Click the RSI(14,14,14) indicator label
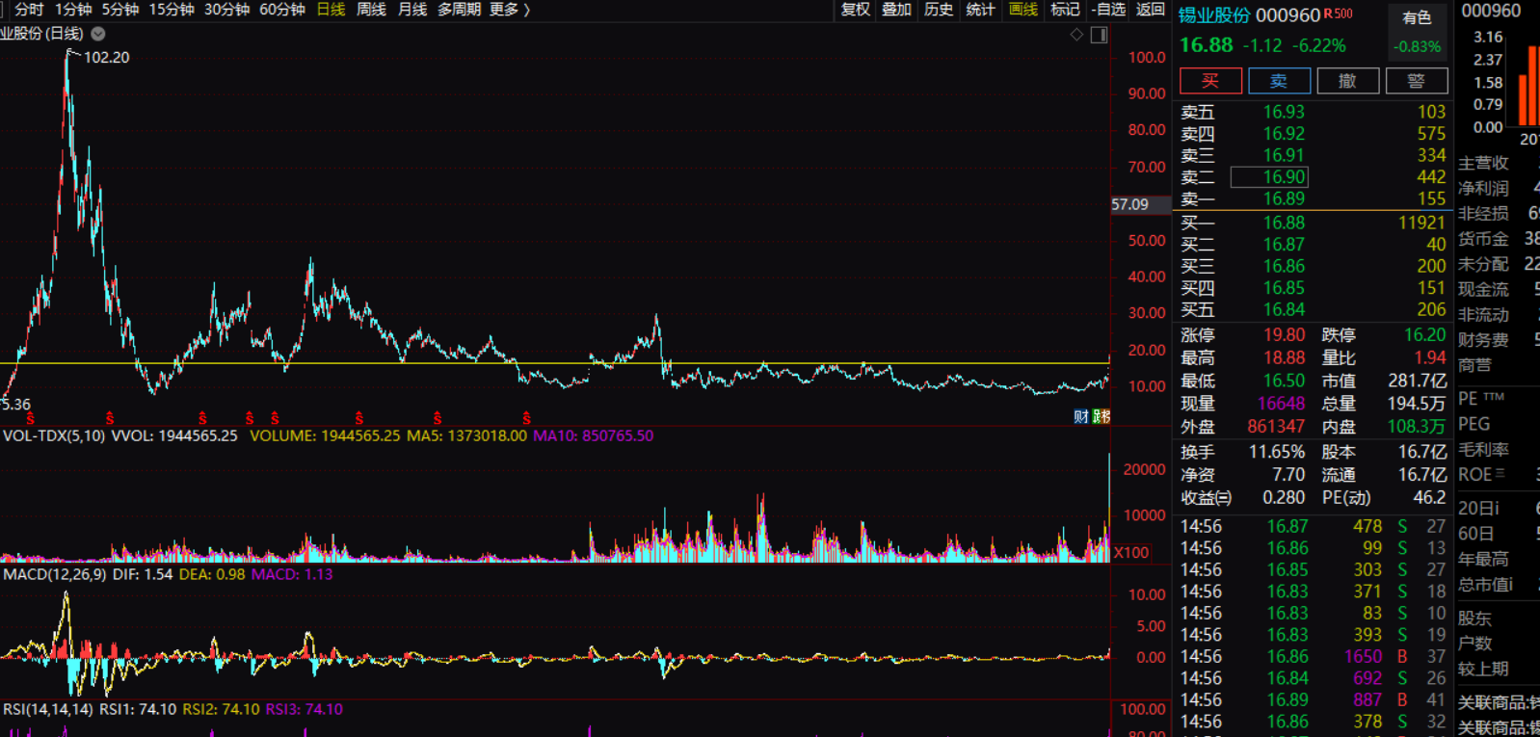 pyautogui.click(x=48, y=709)
